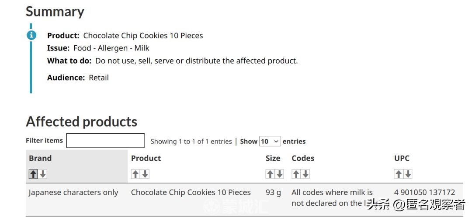Sort UPC column descending with down arrow
Screen dimensions: 472x217
click(408, 174)
